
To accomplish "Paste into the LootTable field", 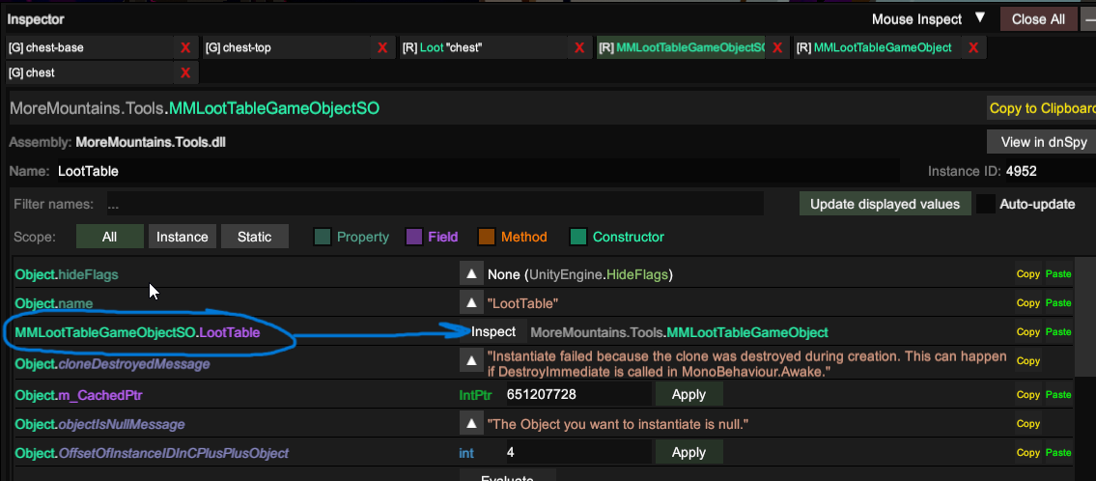I will 1058,331.
